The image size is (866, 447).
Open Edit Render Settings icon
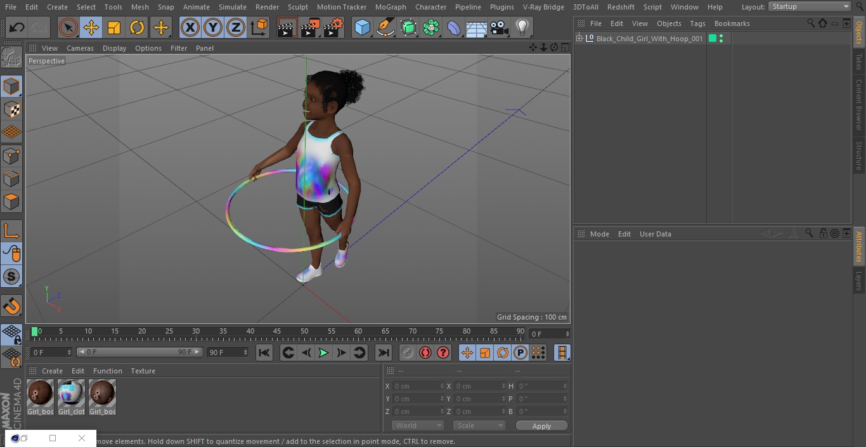point(333,28)
